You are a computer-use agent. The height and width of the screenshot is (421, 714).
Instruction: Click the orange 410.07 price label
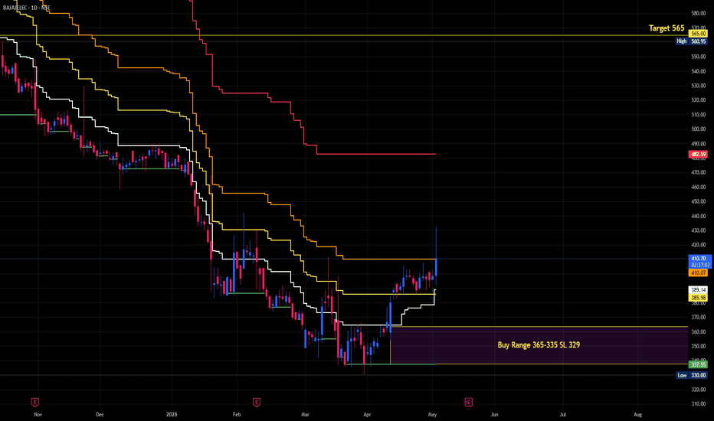(698, 273)
